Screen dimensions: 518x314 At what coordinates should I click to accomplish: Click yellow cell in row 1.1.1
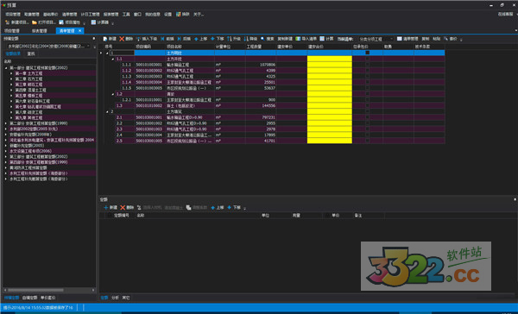pos(330,65)
